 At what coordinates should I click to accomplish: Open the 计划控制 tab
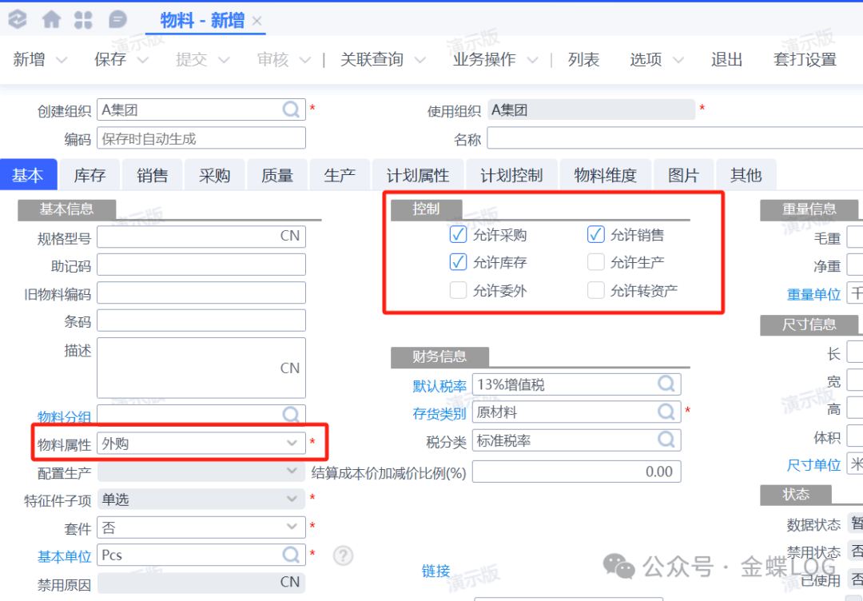[x=511, y=176]
